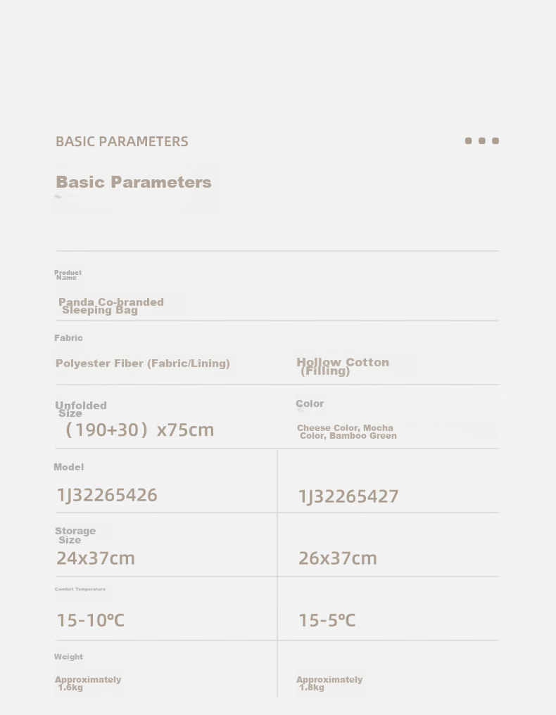Select Panda Co-branded Sleeping Bag text
This screenshot has width=556, height=715.
pyautogui.click(x=111, y=306)
